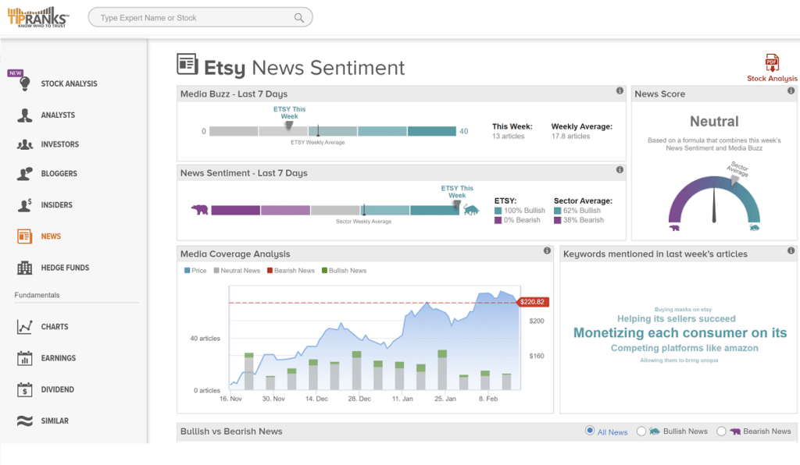Select the Bullish News radio button
This screenshot has width=800, height=465.
[641, 431]
